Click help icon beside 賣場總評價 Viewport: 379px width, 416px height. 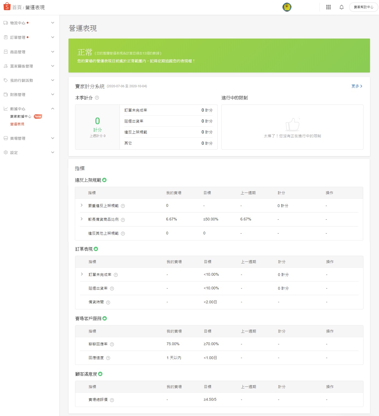tap(112, 400)
